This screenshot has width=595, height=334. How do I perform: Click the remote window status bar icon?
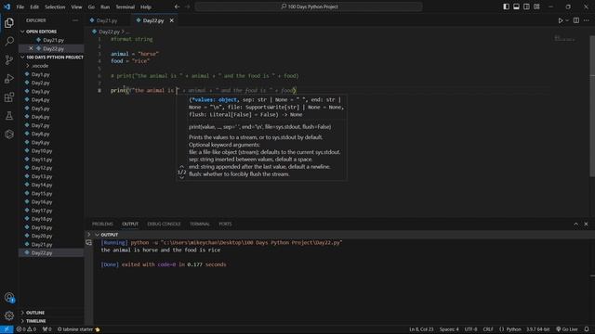pos(7,329)
